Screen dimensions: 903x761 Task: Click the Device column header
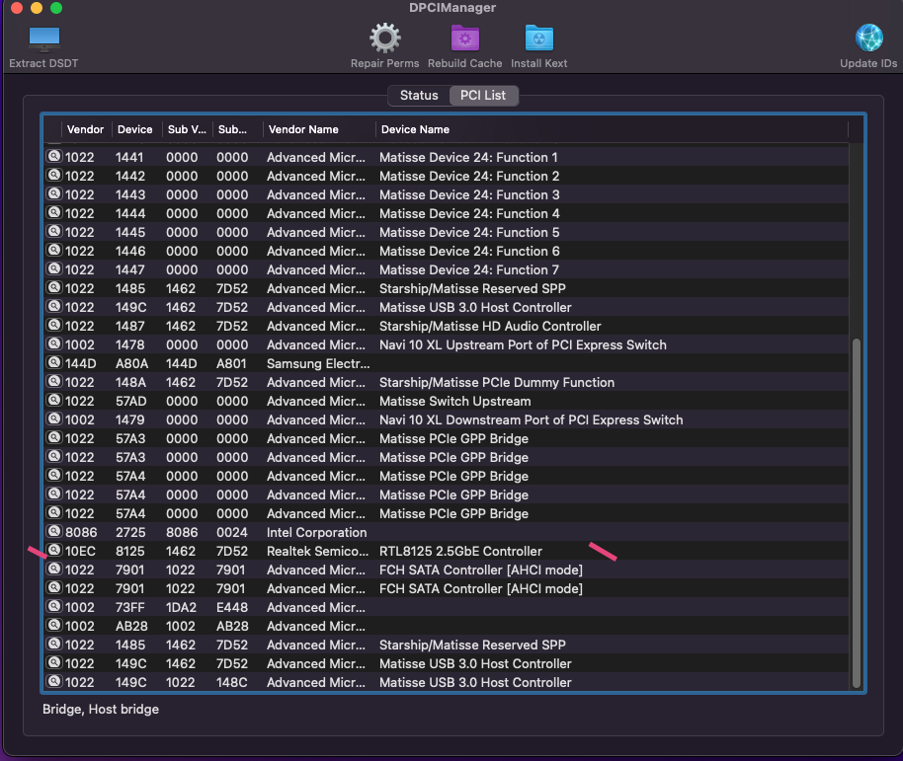[134, 129]
